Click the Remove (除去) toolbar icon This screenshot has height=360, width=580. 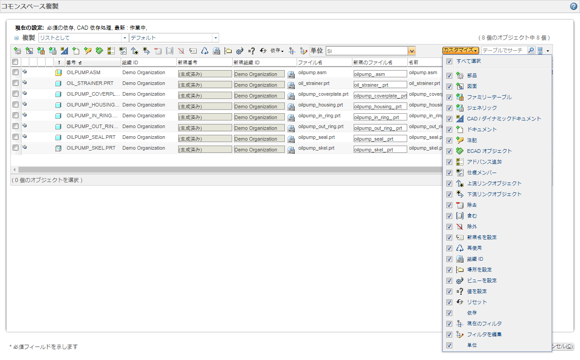coord(158,51)
